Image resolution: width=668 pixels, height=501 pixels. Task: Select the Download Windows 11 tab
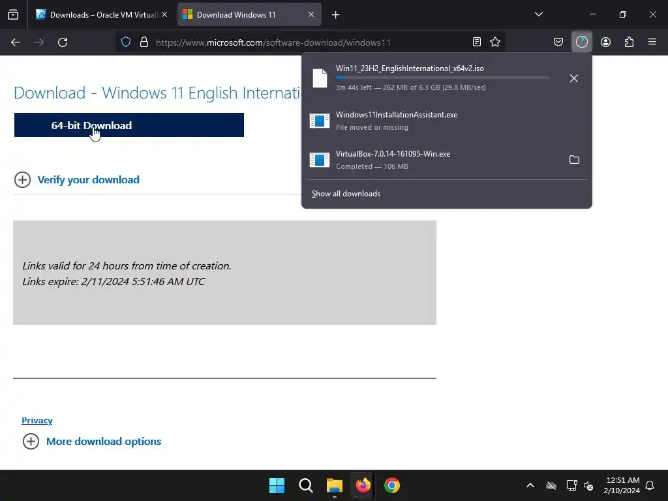[249, 14]
